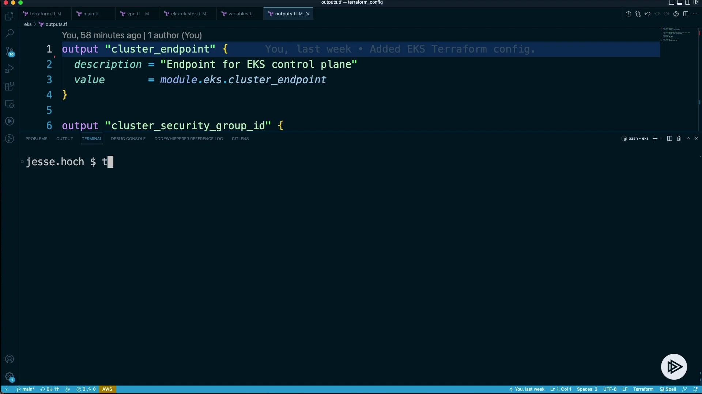Click GitLens toggle file blame icon
702x394 pixels.
point(676,14)
